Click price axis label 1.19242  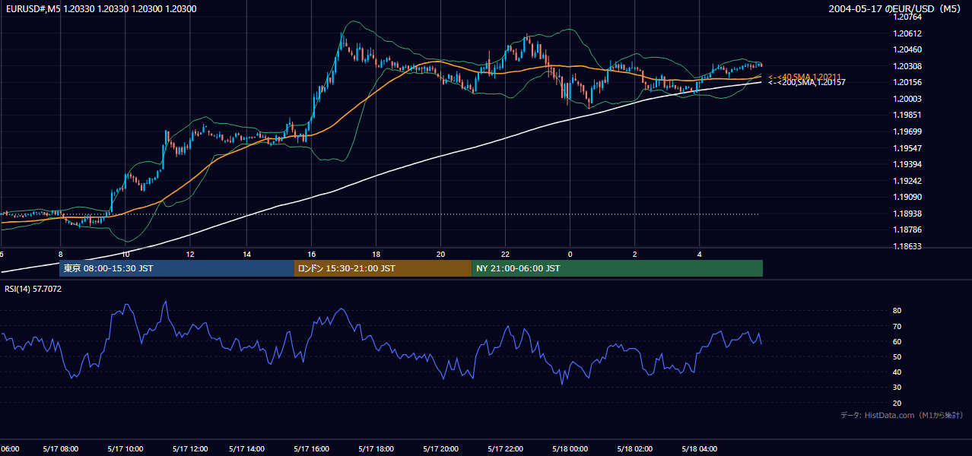pyautogui.click(x=907, y=181)
